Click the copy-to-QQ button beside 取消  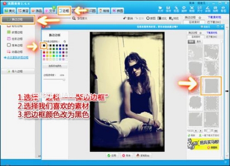tap(143, 155)
